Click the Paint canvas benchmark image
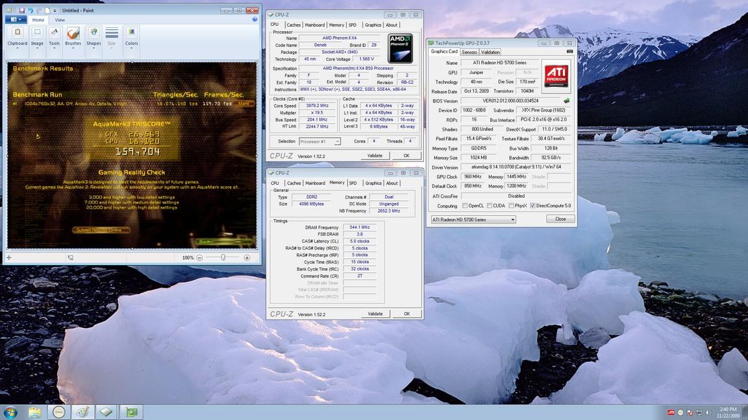Viewport: 748px width, 420px height. (132, 156)
